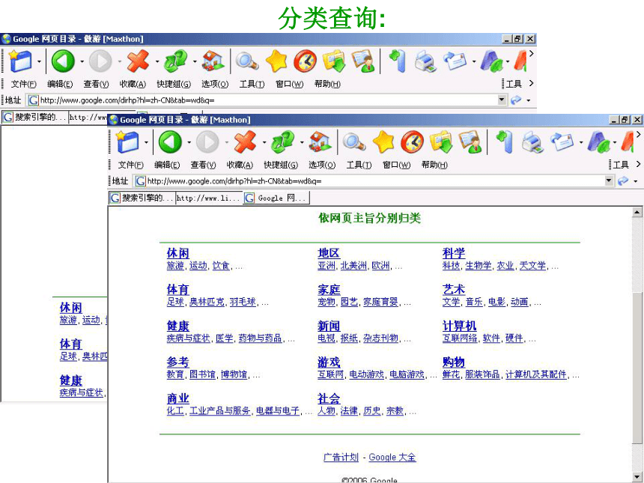Open the 健康 category link in the back window
The height and width of the screenshot is (483, 644).
70,380
